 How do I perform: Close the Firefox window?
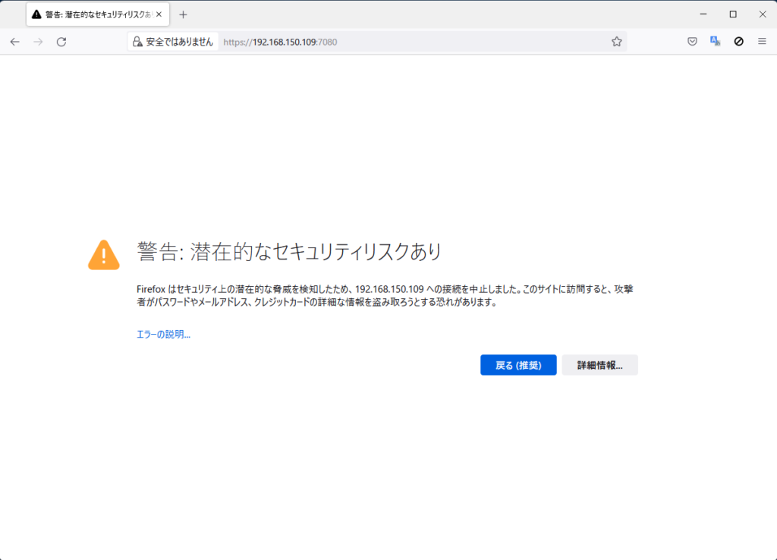tap(762, 14)
